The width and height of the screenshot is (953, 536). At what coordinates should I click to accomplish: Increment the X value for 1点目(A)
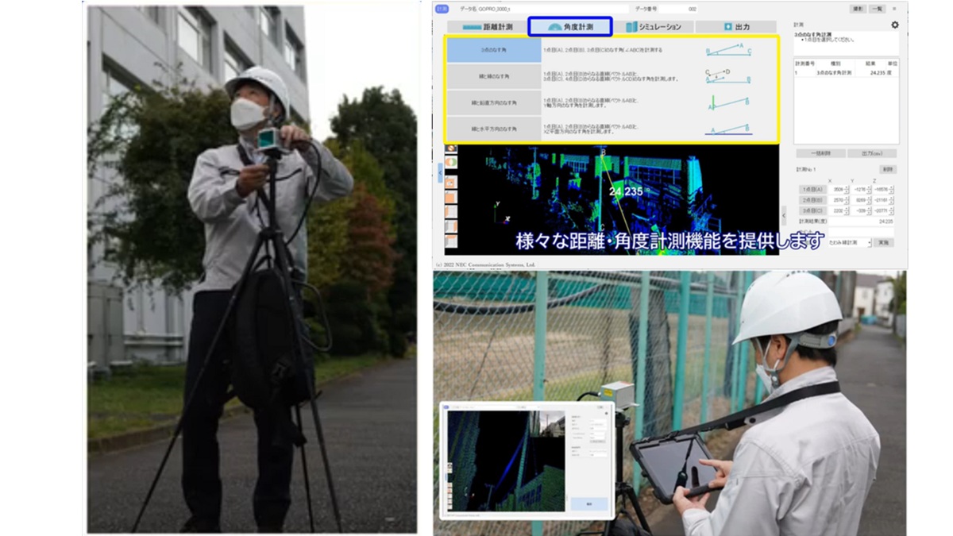pos(848,187)
